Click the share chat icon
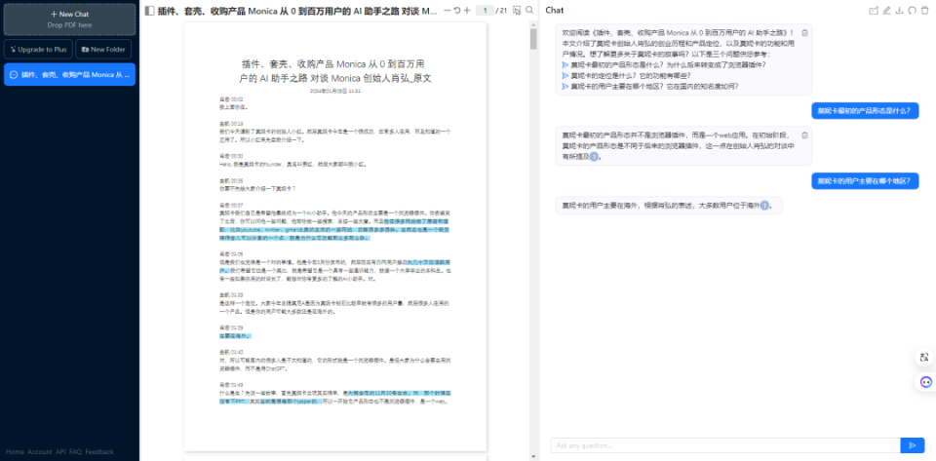Viewport: 936px width, 461px height. [874, 10]
